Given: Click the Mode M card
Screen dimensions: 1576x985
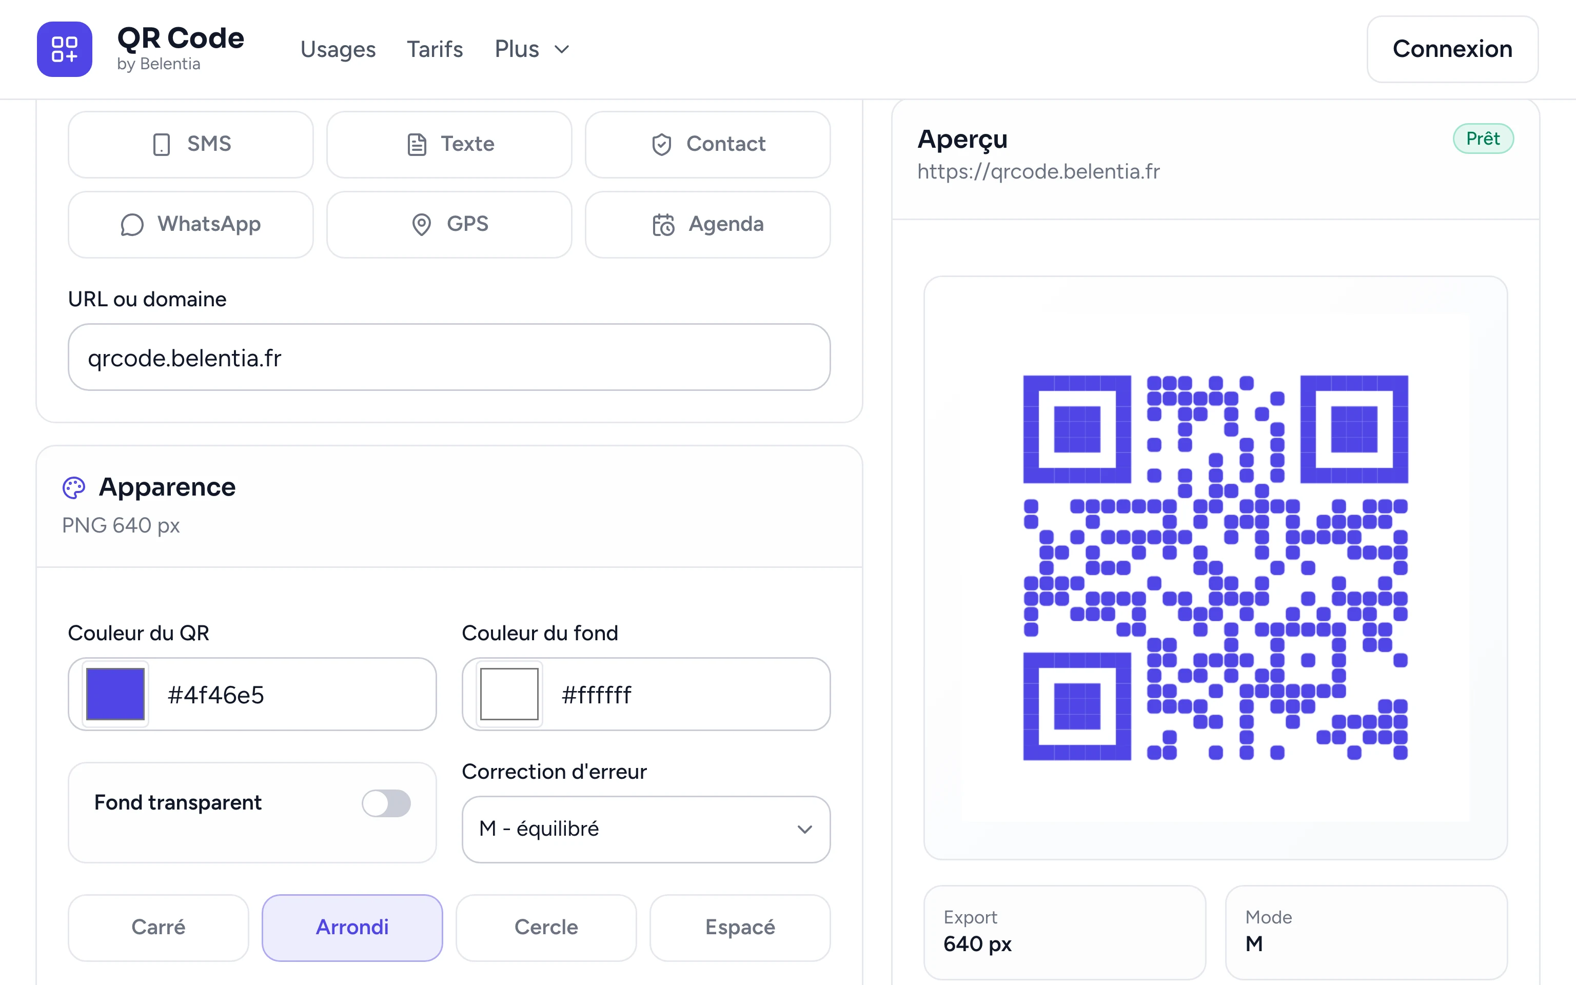Looking at the screenshot, I should coord(1366,932).
